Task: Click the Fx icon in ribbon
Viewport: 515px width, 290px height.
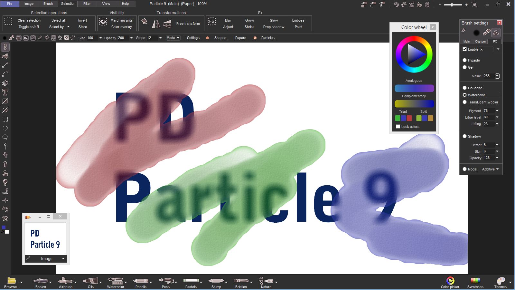Action: [x=211, y=22]
